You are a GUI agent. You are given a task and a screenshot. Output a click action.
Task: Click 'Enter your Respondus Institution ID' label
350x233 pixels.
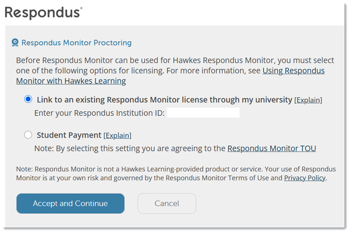pyautogui.click(x=100, y=113)
